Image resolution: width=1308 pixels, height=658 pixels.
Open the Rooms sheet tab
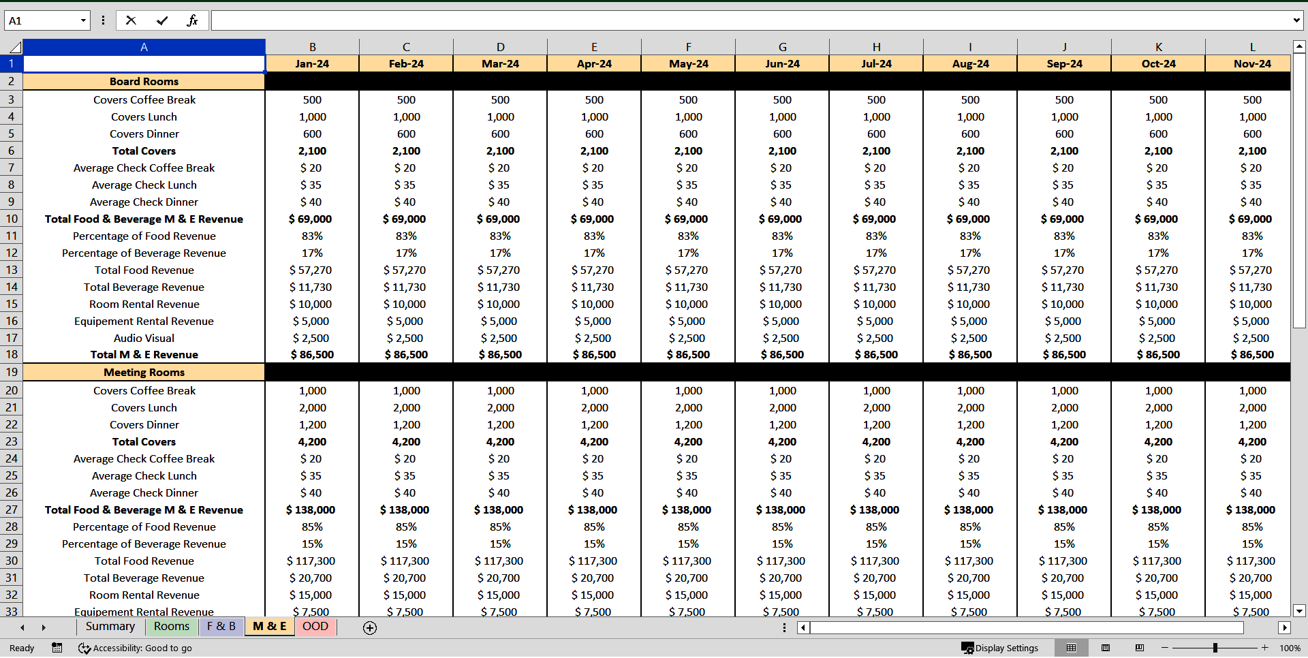coord(172,627)
